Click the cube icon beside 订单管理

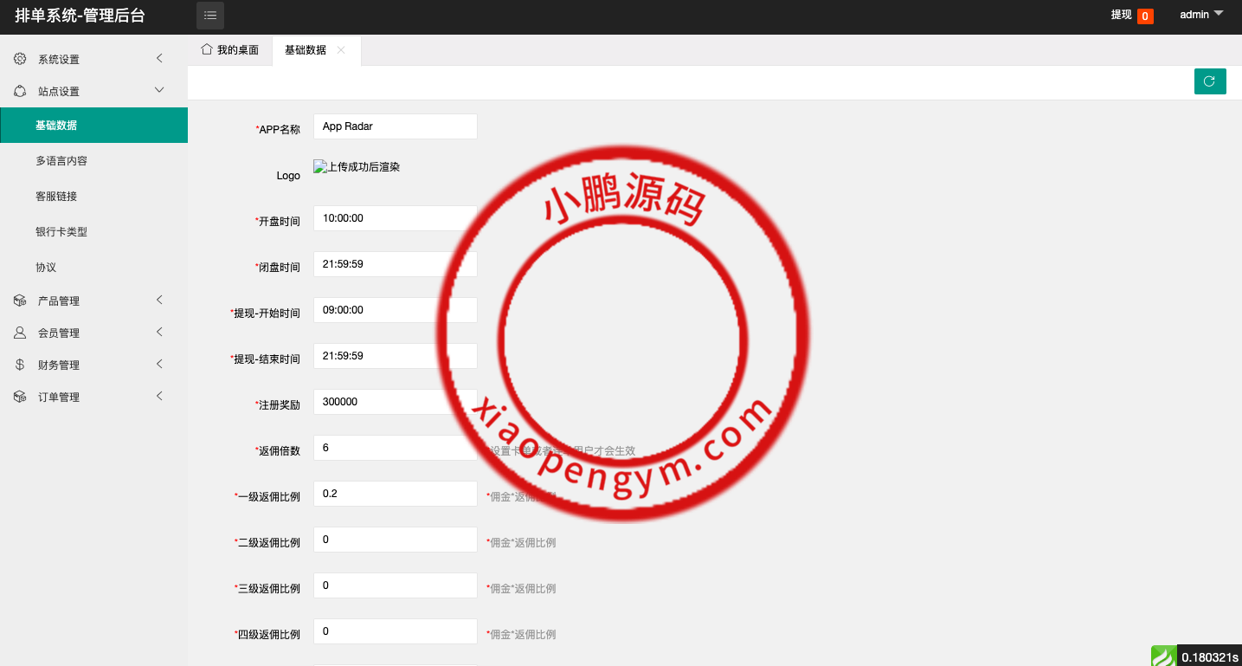(20, 397)
